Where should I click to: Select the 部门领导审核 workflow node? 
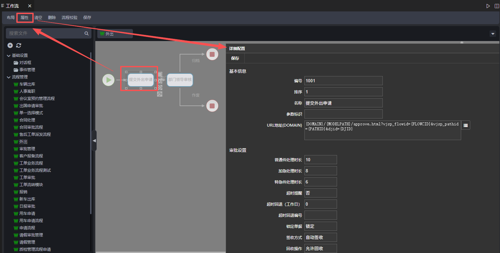[x=180, y=80]
